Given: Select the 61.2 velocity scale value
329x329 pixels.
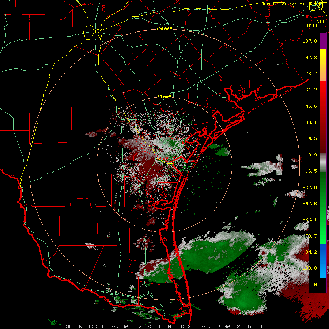Looking at the screenshot, I should point(311,90).
